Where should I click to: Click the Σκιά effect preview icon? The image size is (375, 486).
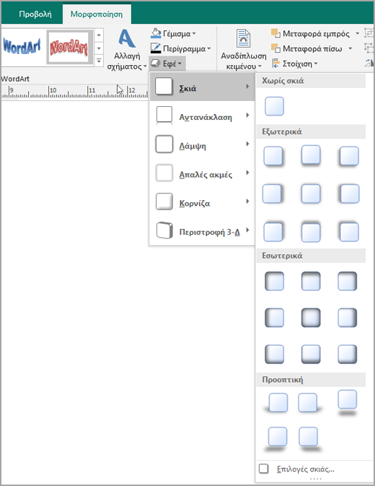pos(164,86)
